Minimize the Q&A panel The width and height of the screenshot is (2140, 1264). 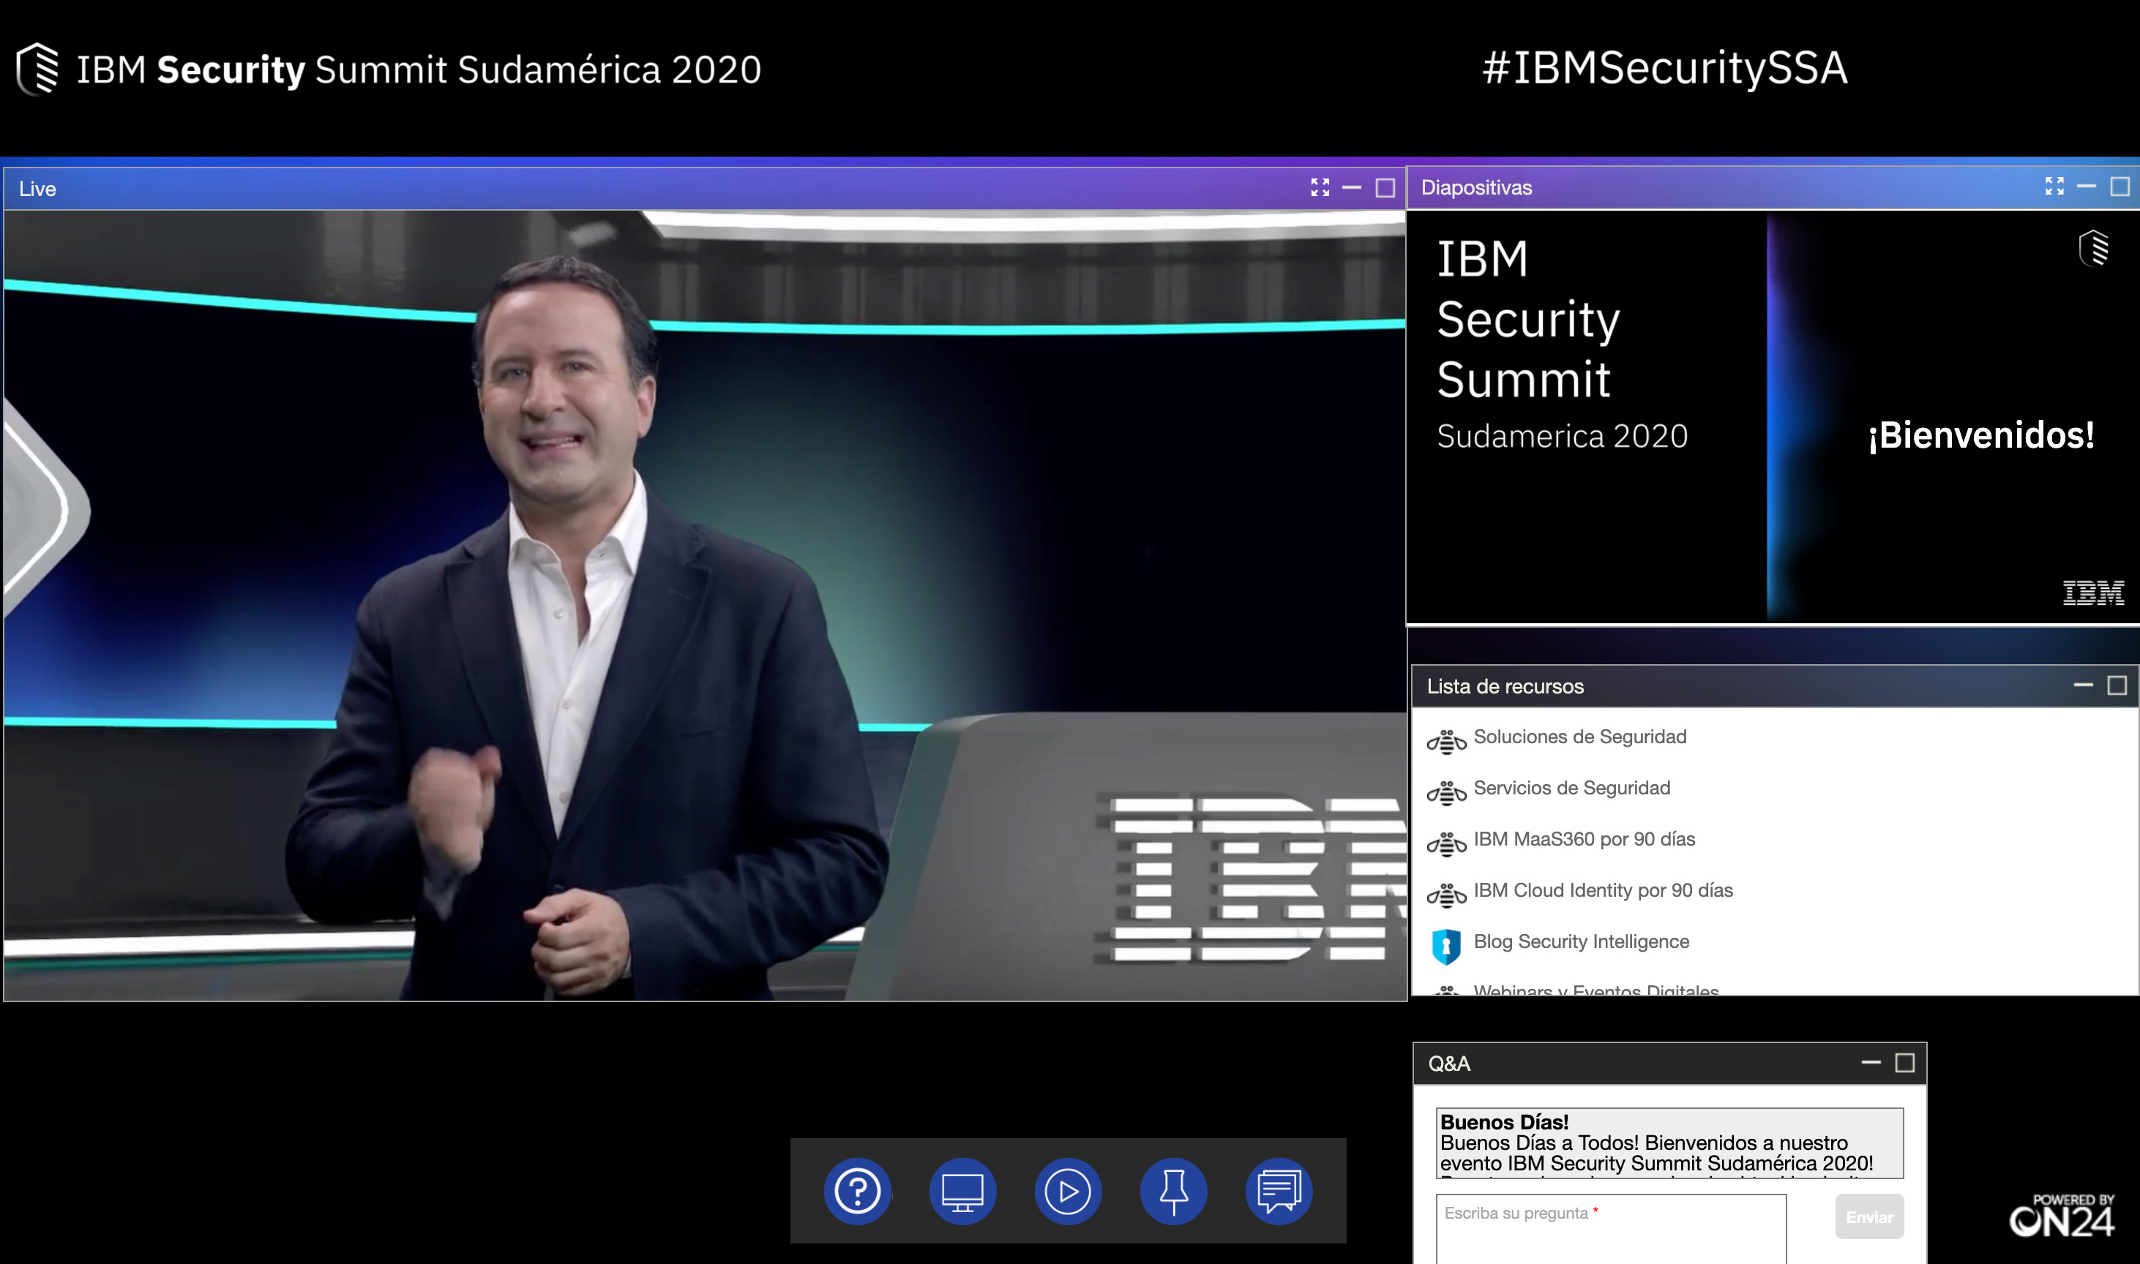[1871, 1062]
